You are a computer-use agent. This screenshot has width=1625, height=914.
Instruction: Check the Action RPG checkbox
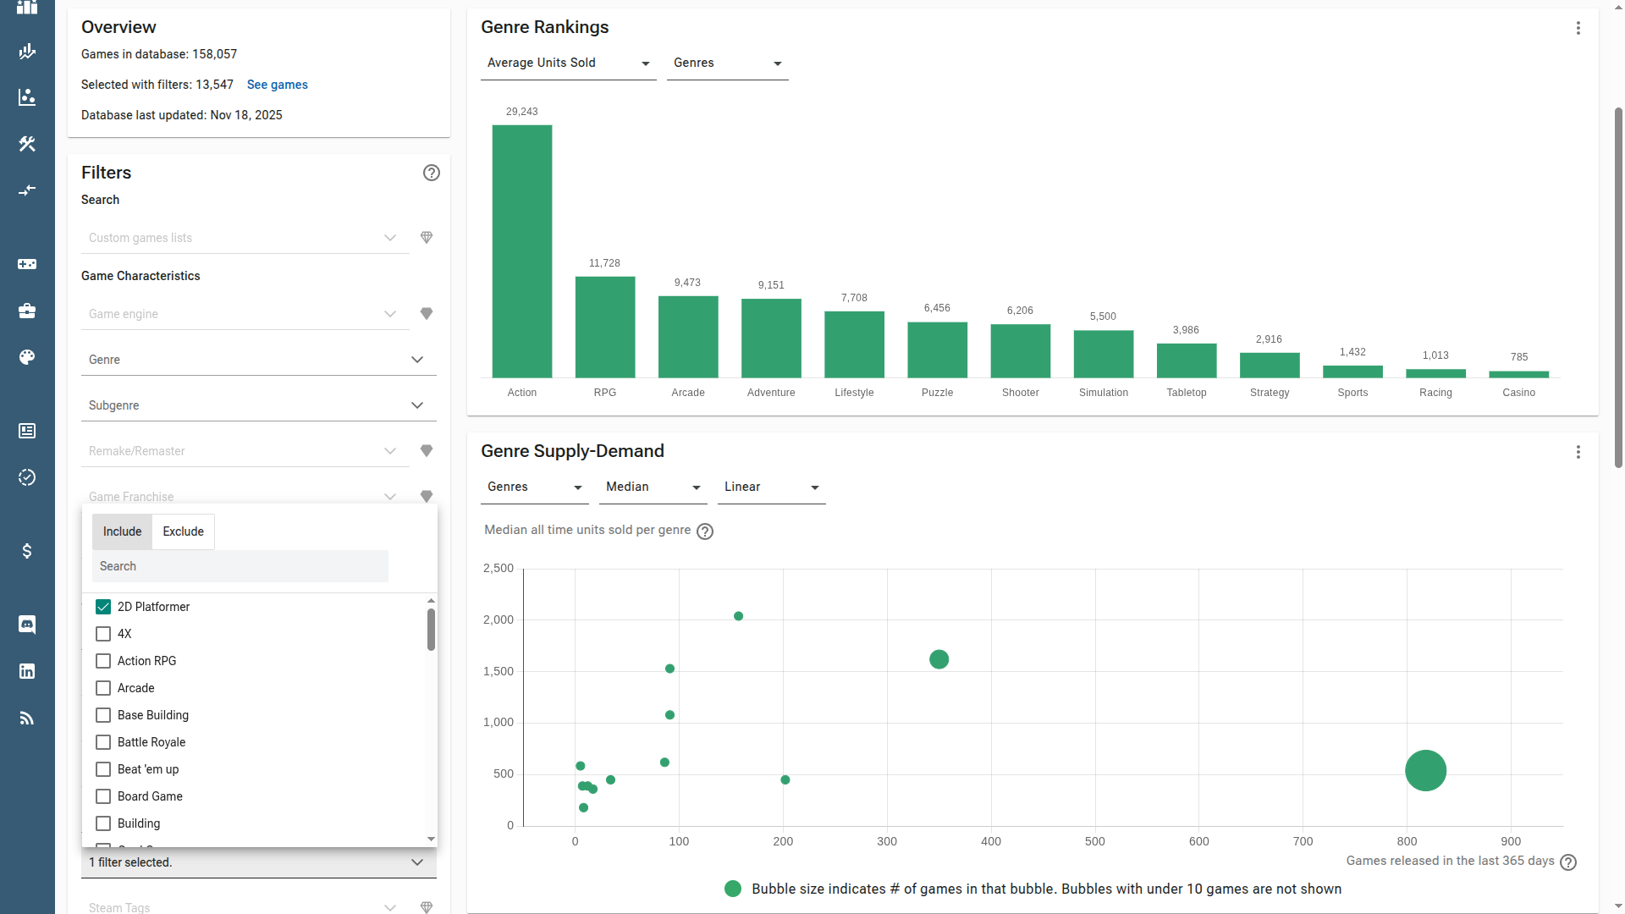[103, 661]
